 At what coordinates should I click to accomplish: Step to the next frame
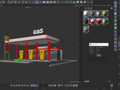22,85
